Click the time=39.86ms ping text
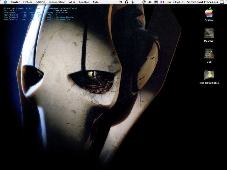The width and height of the screenshot is (227, 170). (x=60, y=10)
